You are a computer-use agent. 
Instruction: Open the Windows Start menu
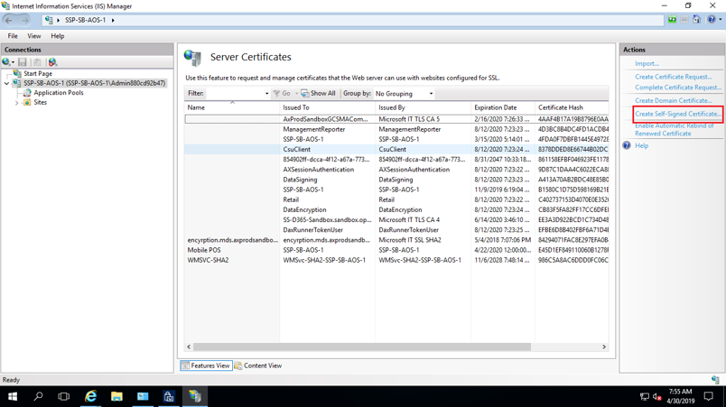point(13,396)
